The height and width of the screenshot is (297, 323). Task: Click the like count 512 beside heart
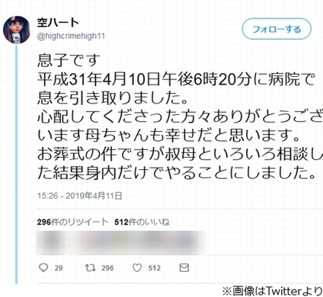pos(155,268)
